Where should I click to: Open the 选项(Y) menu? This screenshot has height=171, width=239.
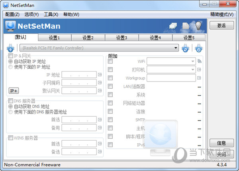(x=31, y=14)
